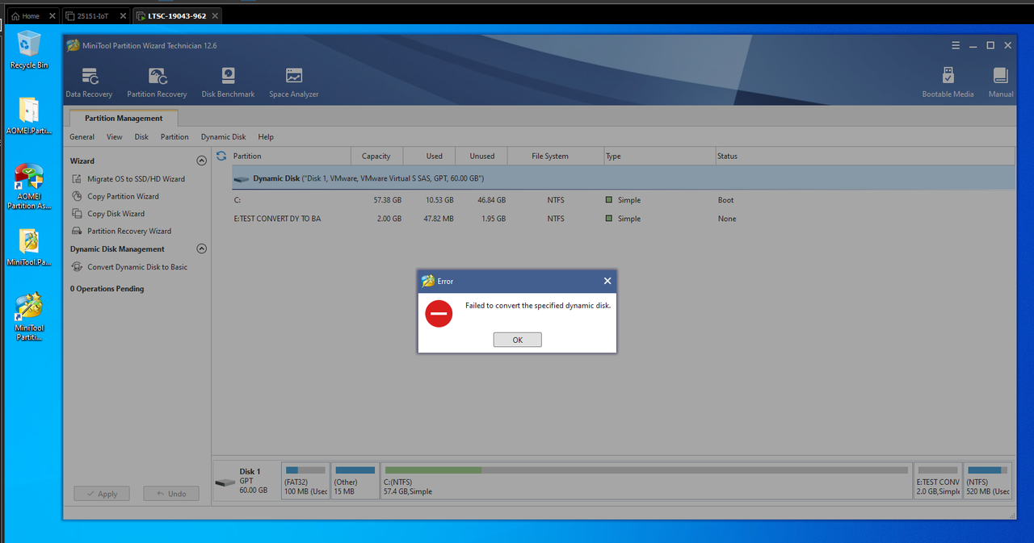The width and height of the screenshot is (1034, 543).
Task: Click the Migrate OS to SSD/HD Wizard icon
Action: pos(77,179)
